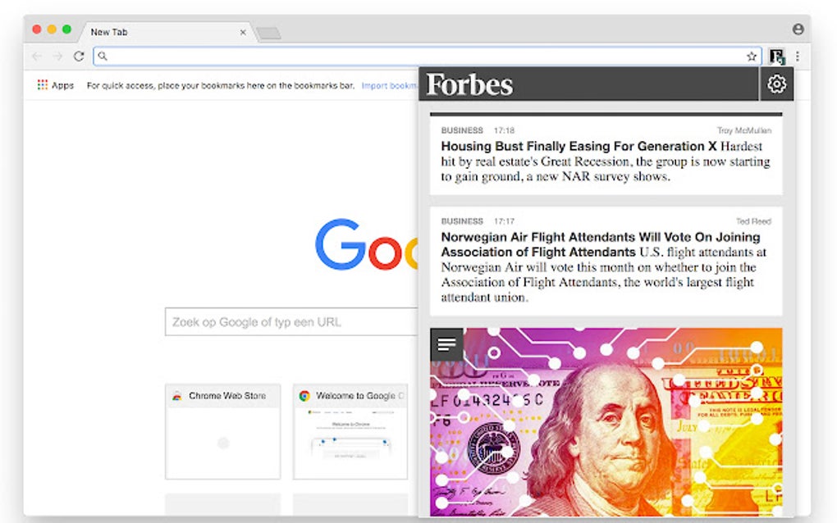837x523 pixels.
Task: Open the article text icon on image
Action: tap(446, 344)
